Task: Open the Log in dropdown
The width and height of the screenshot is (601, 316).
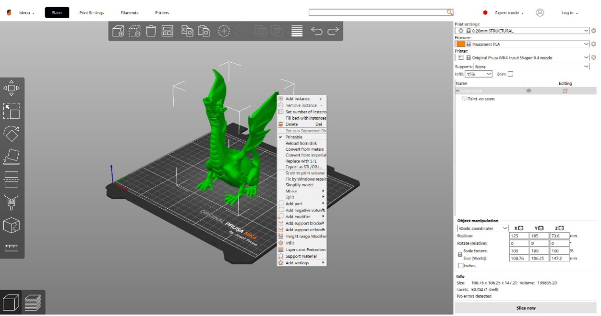Action: [570, 13]
